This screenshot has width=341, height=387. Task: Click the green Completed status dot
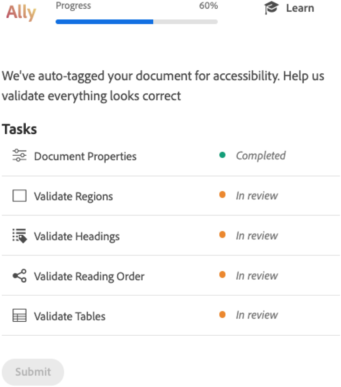223,155
